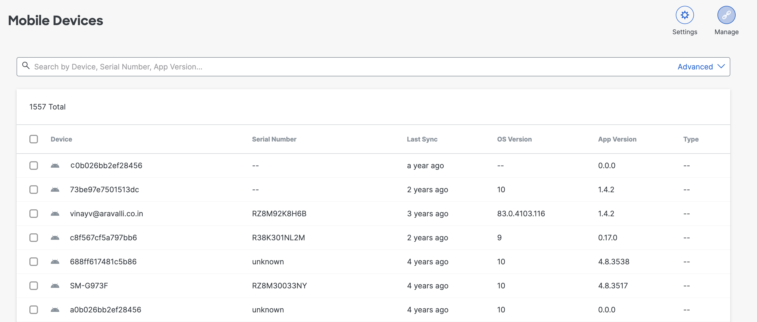Open device SM-G973F details
Screen dimensions: 757x322
[x=89, y=286]
